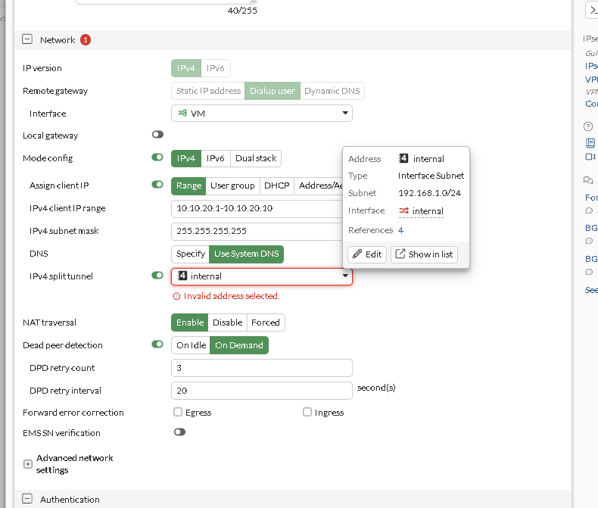Toggle EMS SN verification switch
Image resolution: width=598 pixels, height=508 pixels.
(179, 432)
